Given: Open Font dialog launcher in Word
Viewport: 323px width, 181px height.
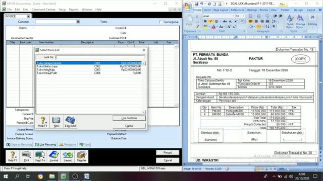Looking at the screenshot, I should click(244, 31).
